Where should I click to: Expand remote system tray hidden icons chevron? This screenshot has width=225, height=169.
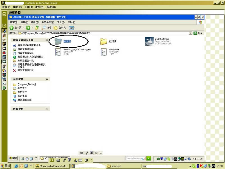click(155, 159)
